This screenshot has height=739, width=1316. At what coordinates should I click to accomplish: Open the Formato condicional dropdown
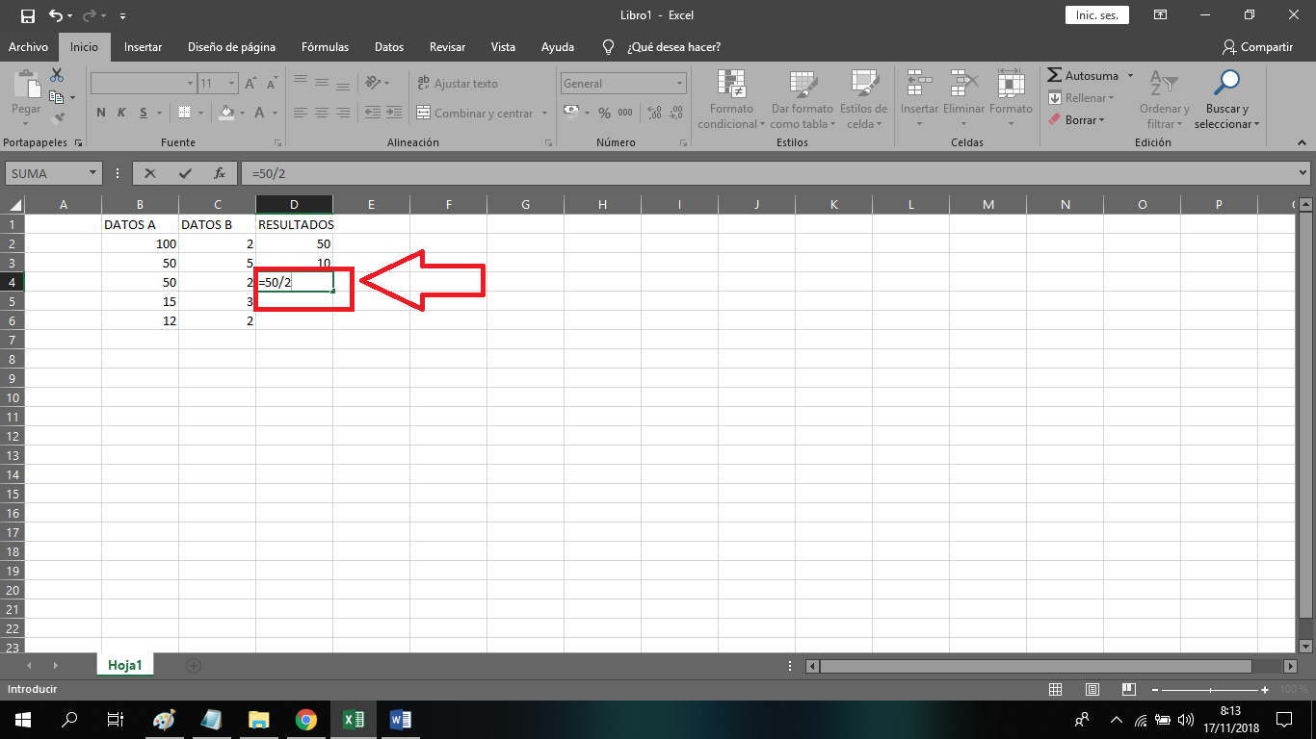731,98
